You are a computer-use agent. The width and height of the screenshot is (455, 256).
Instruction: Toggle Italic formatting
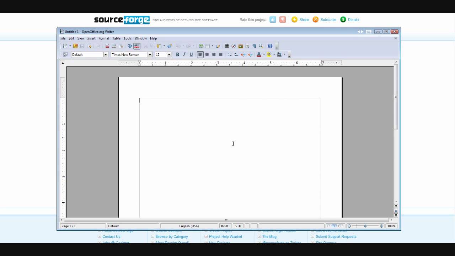(184, 54)
